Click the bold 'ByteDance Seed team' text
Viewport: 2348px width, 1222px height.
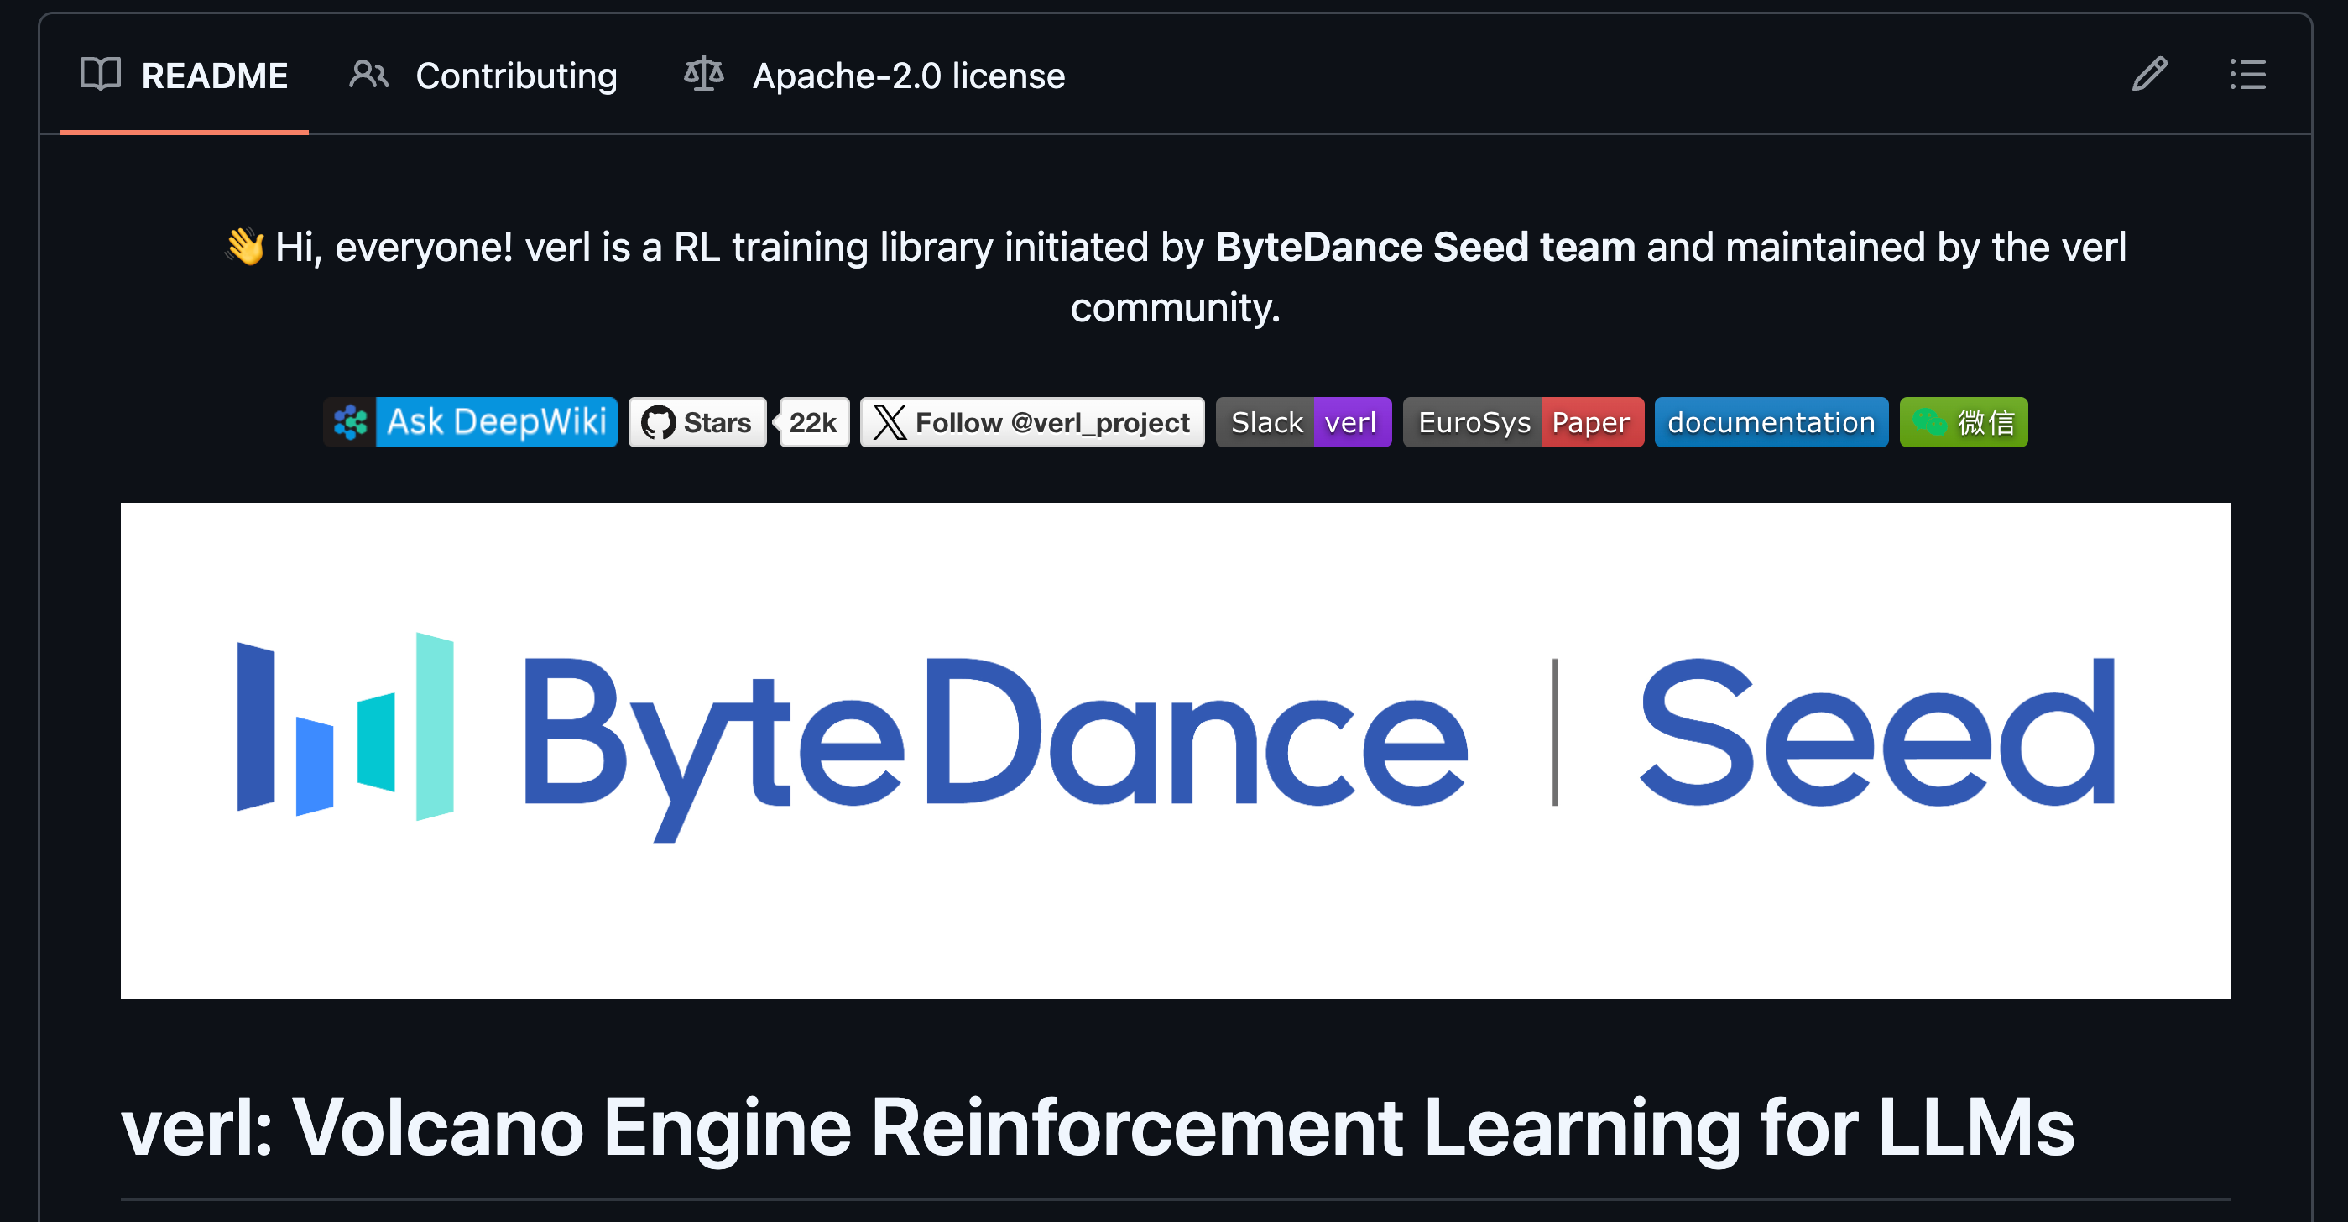coord(1426,247)
